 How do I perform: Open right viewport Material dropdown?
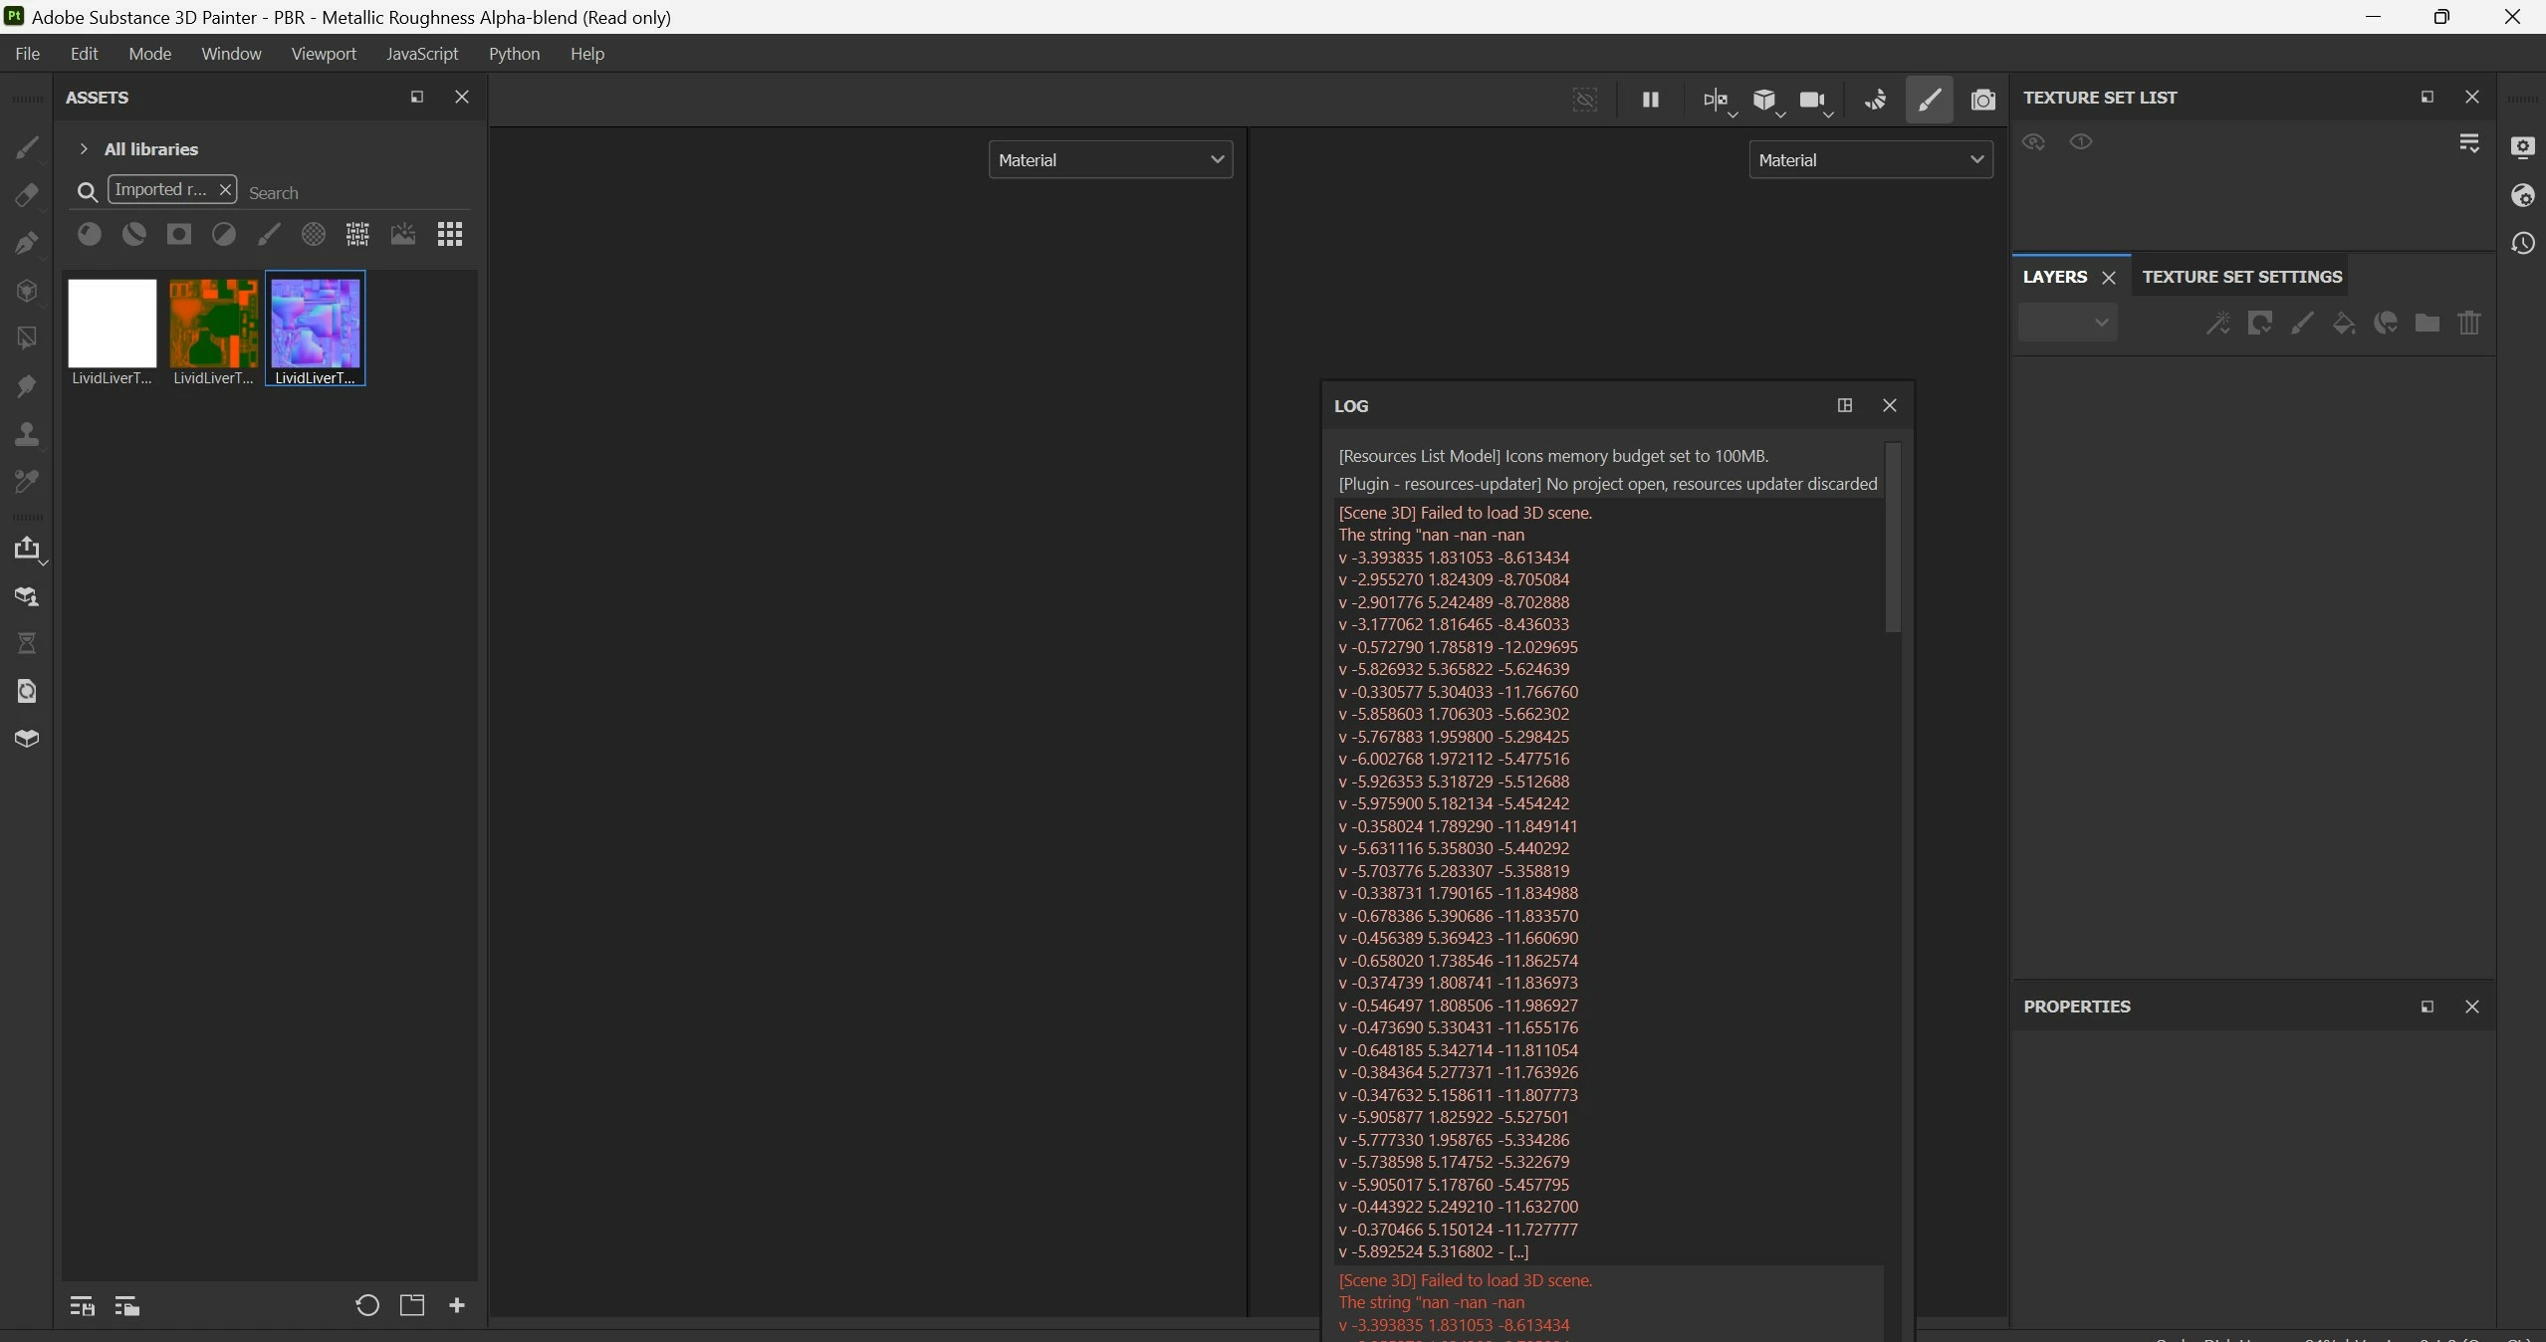click(1870, 159)
